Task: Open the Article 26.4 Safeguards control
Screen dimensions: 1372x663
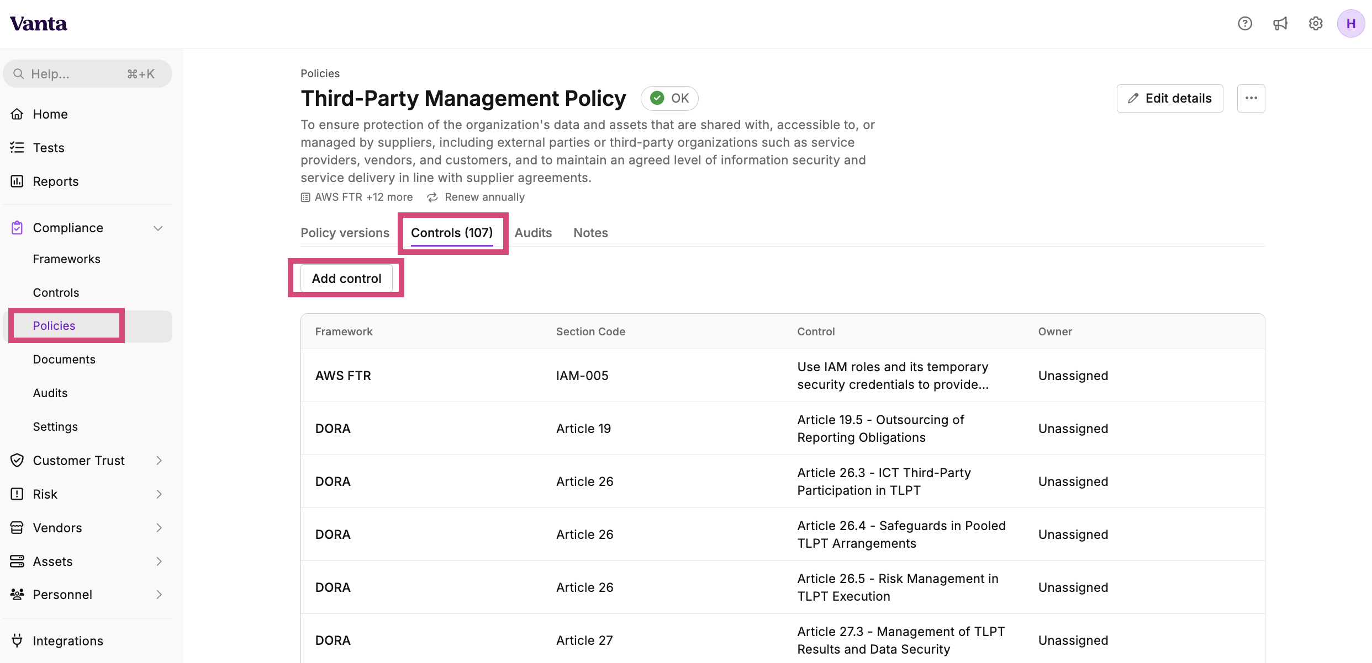Action: pyautogui.click(x=901, y=534)
